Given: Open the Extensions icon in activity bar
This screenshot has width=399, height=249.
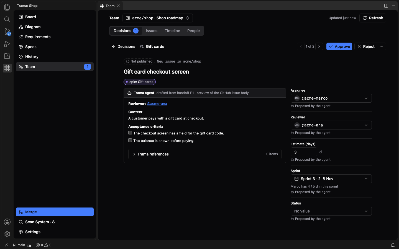Looking at the screenshot, I should pyautogui.click(x=7, y=56).
